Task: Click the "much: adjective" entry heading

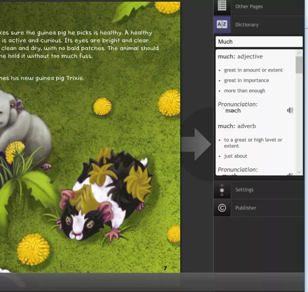Action: pos(240,57)
